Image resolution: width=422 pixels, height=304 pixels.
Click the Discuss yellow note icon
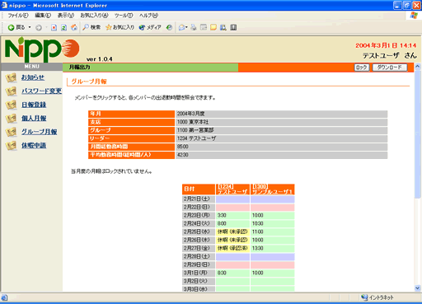click(213, 27)
